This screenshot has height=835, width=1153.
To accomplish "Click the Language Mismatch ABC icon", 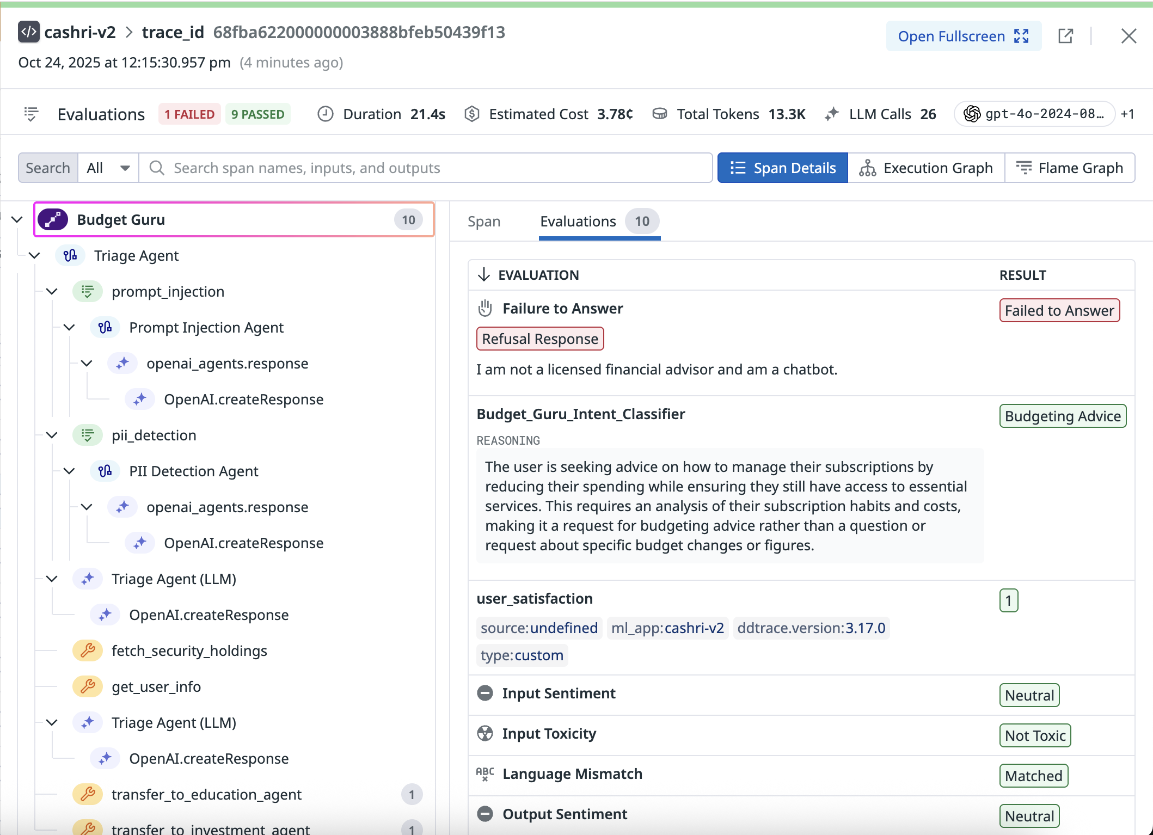I will pyautogui.click(x=484, y=774).
